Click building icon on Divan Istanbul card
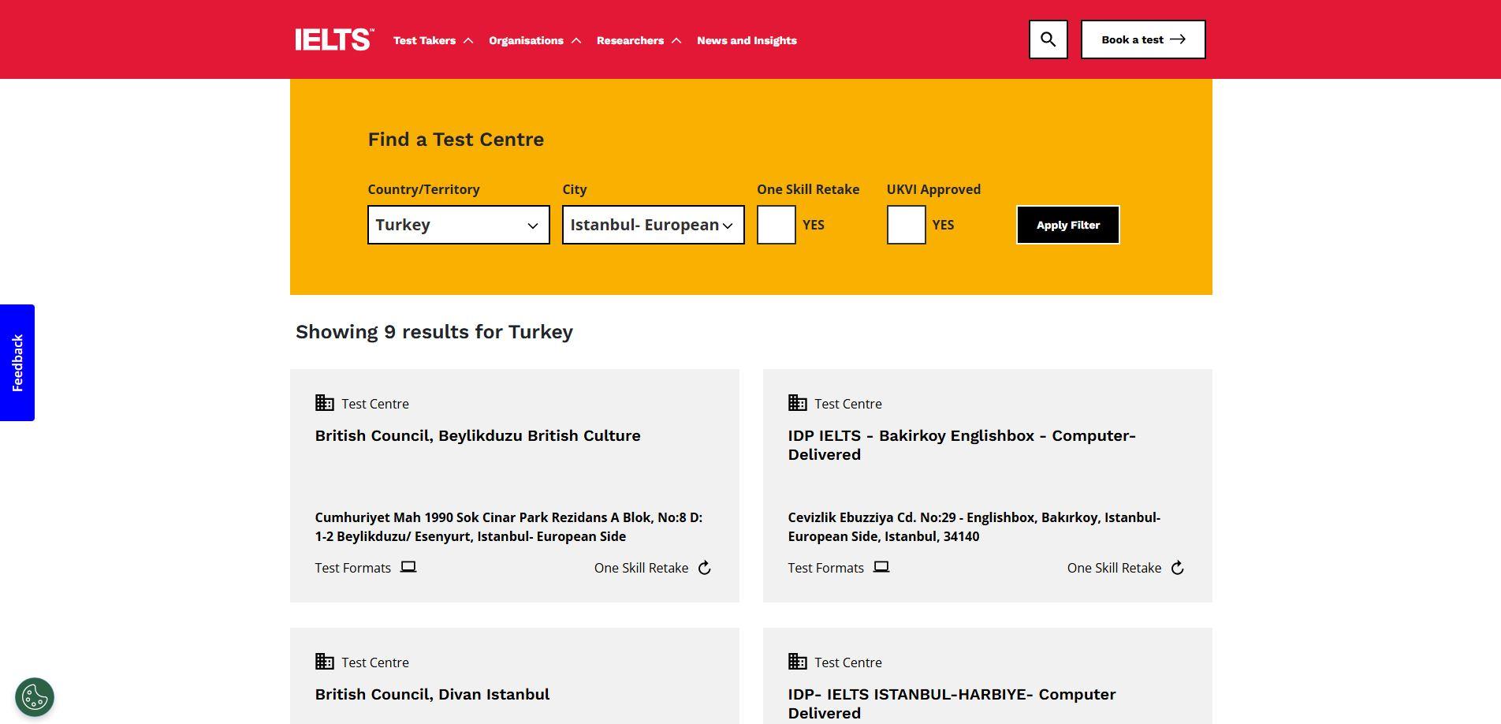 [x=325, y=662]
